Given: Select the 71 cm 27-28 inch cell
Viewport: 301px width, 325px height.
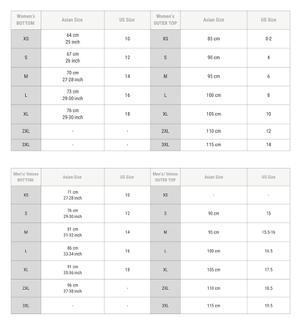Looking at the screenshot, I should (x=73, y=195).
